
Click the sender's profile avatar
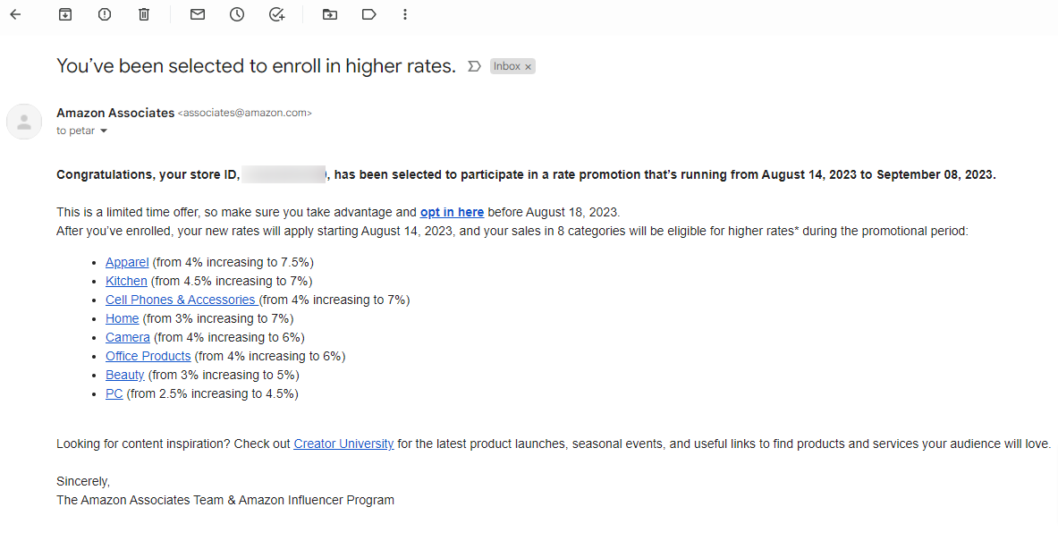(x=24, y=122)
